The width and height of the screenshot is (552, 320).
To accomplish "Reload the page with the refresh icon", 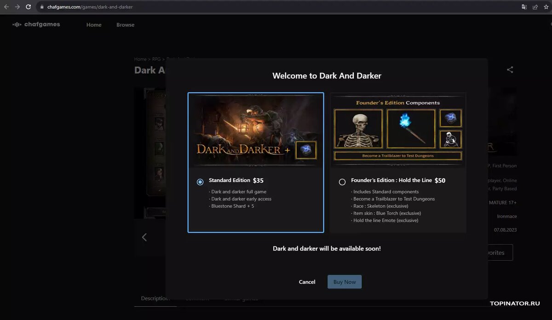I will [29, 7].
